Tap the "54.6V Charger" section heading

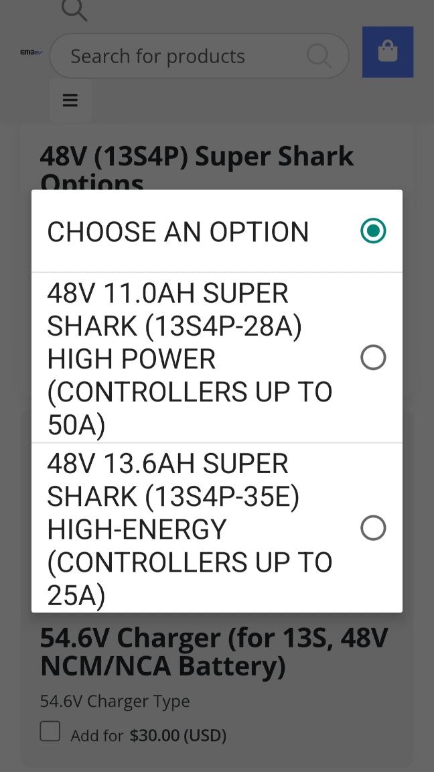pyautogui.click(x=214, y=651)
